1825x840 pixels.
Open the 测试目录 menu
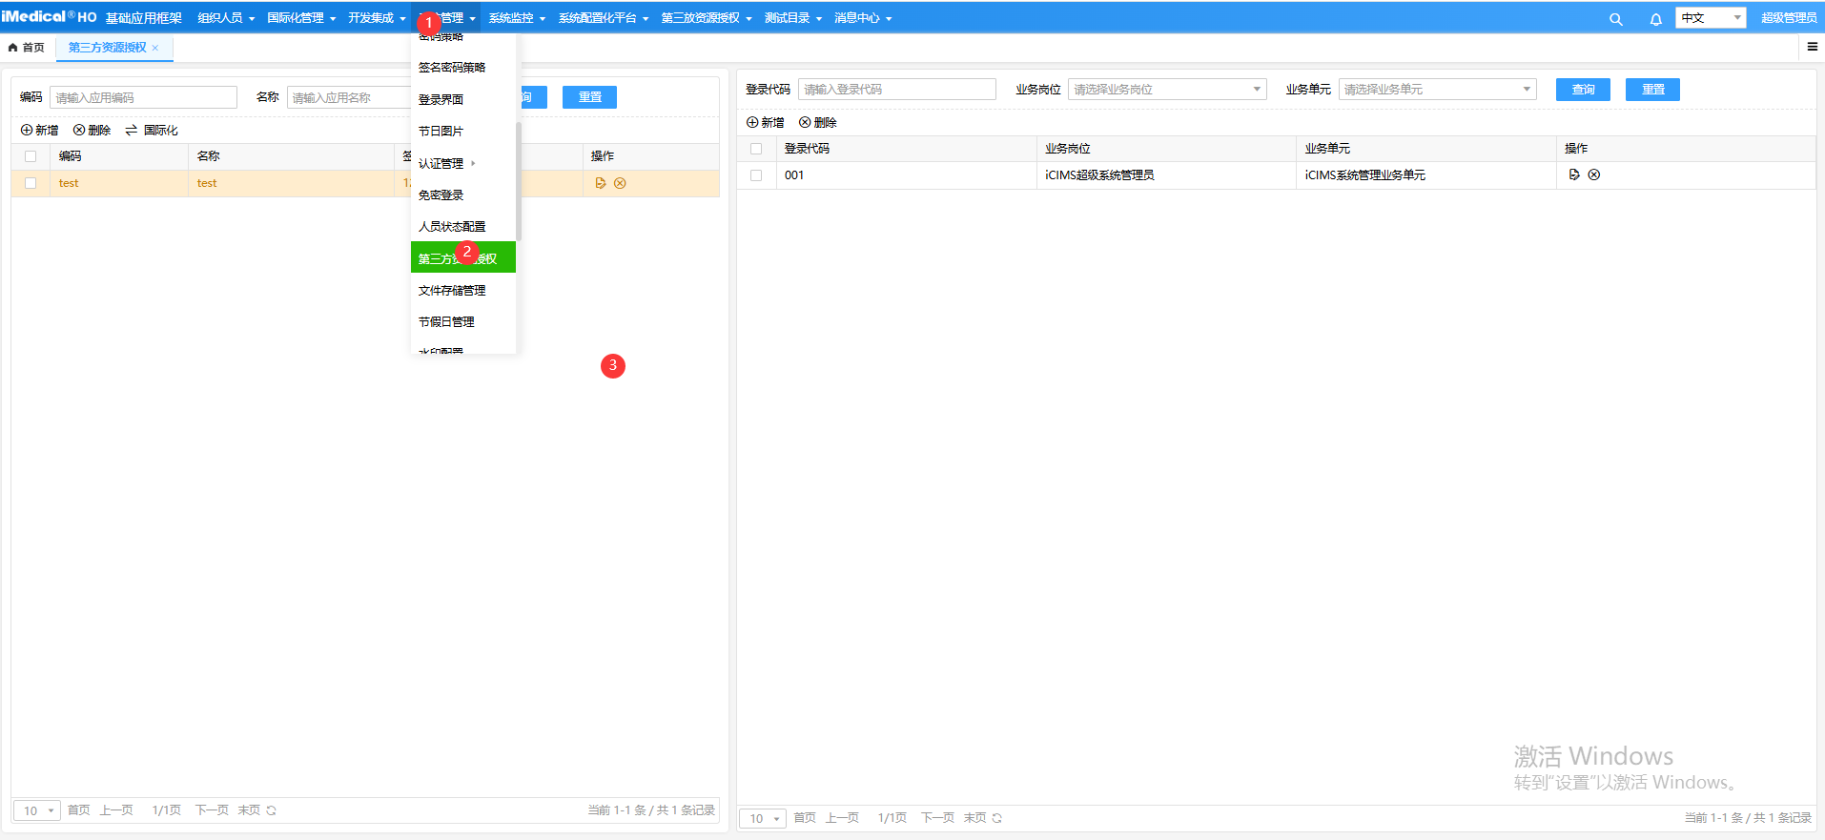click(x=792, y=18)
